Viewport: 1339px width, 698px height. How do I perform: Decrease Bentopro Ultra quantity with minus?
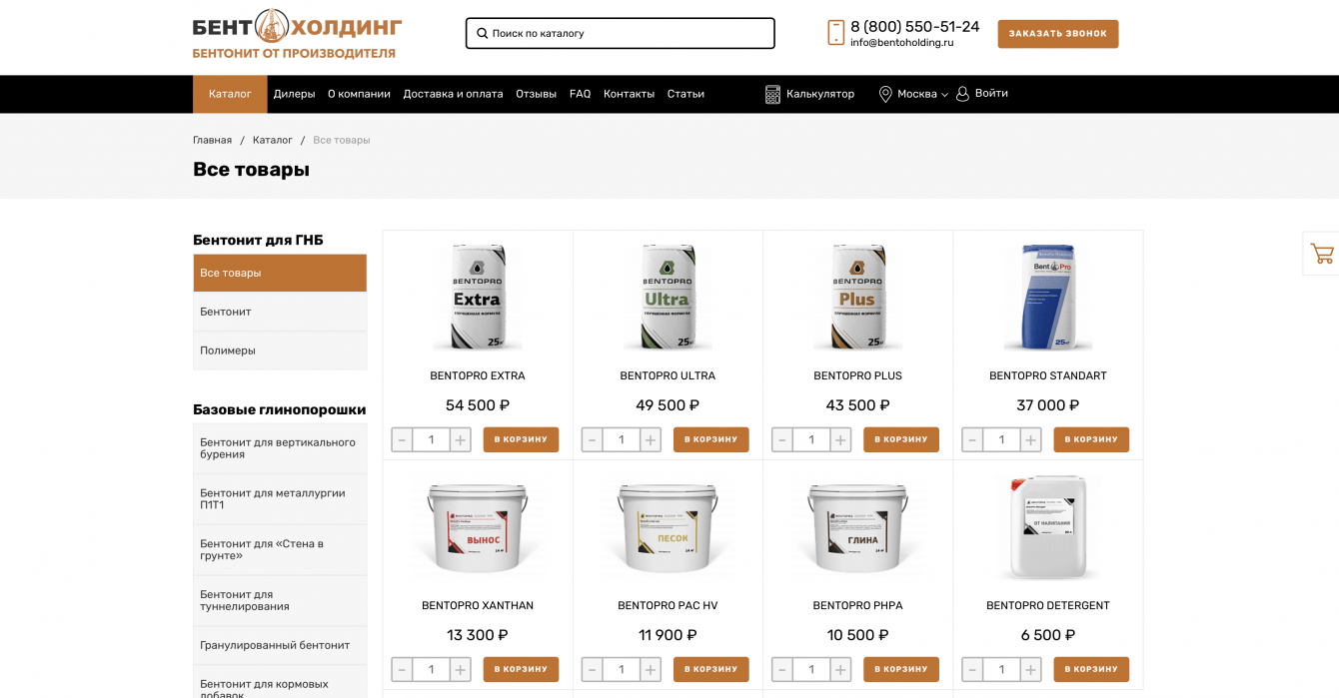(593, 439)
